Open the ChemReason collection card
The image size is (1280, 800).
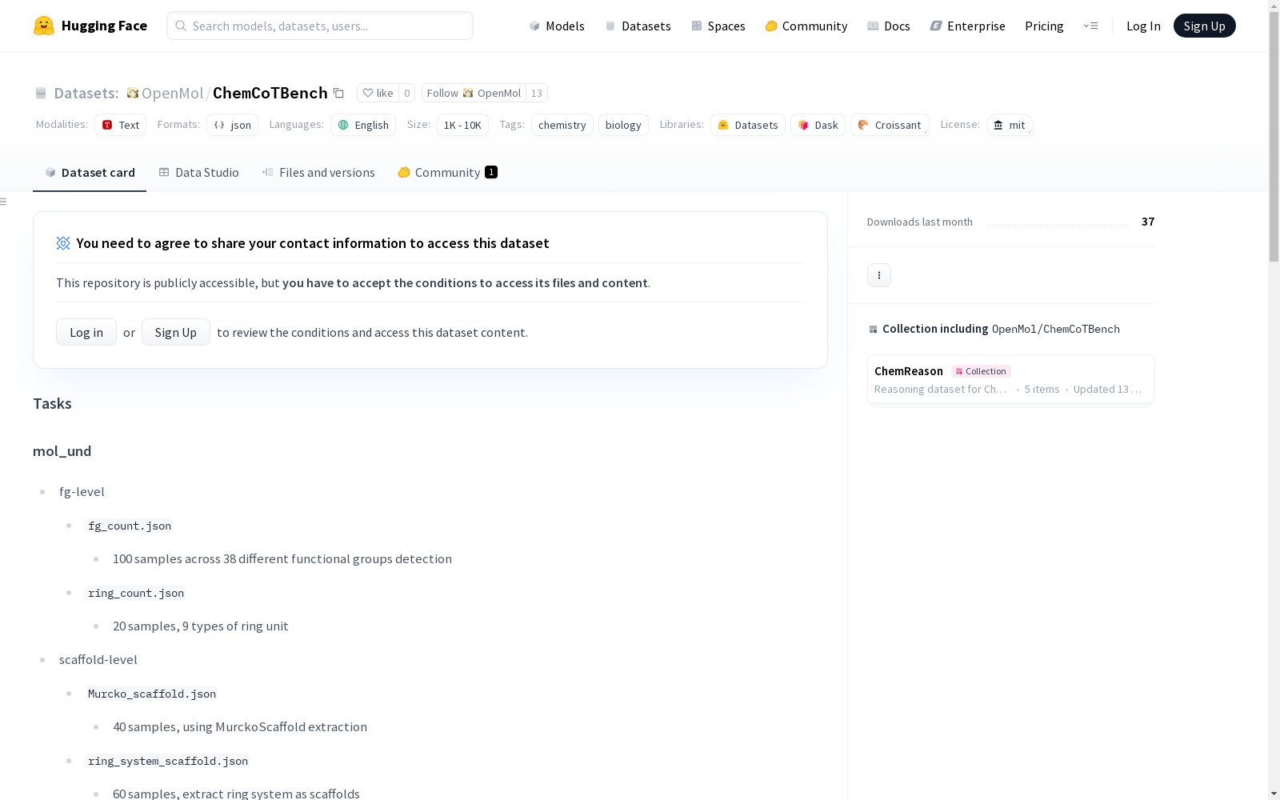click(1010, 379)
